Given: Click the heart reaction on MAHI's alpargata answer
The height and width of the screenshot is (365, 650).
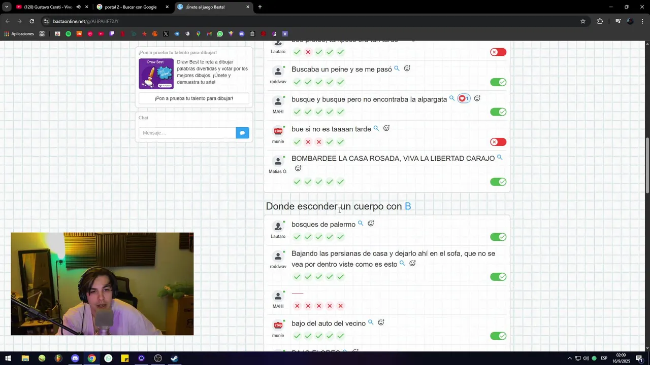Looking at the screenshot, I should point(464,98).
